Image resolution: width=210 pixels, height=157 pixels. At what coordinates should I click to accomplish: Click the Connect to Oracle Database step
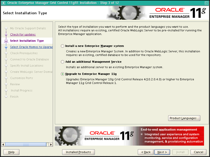click(x=29, y=59)
